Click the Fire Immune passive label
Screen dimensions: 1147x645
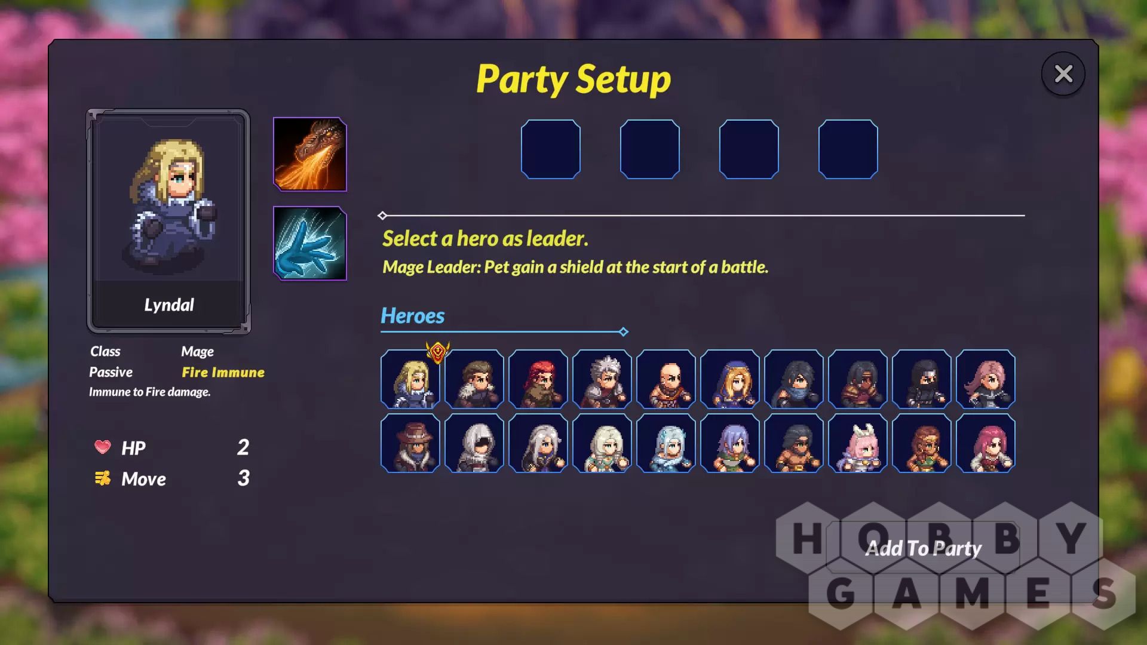click(223, 372)
